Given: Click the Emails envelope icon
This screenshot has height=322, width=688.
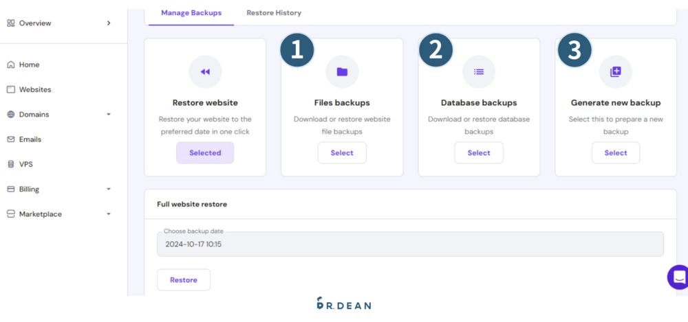Looking at the screenshot, I should tap(11, 139).
